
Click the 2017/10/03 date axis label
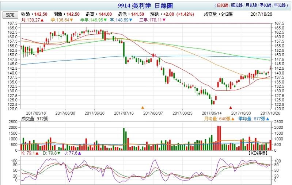click(241, 113)
